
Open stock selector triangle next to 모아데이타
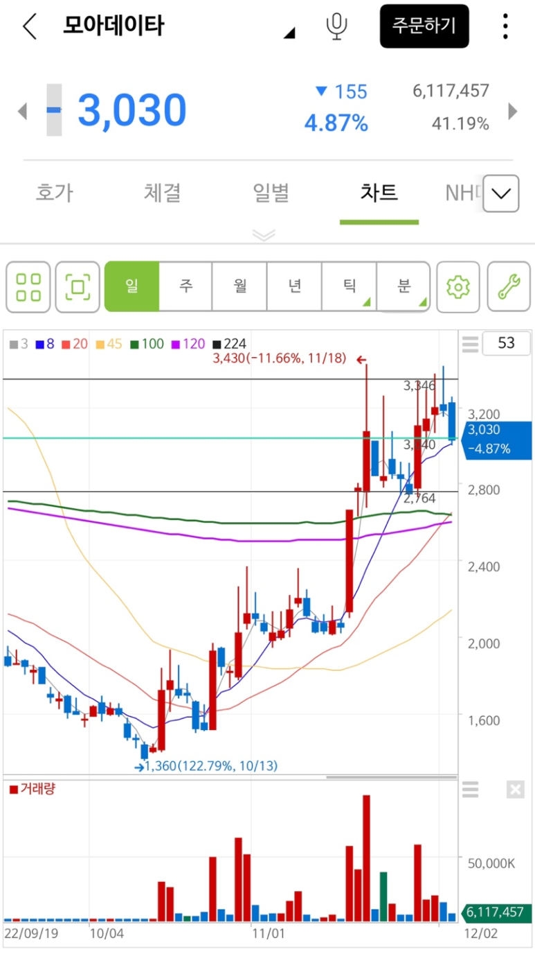coord(290,33)
